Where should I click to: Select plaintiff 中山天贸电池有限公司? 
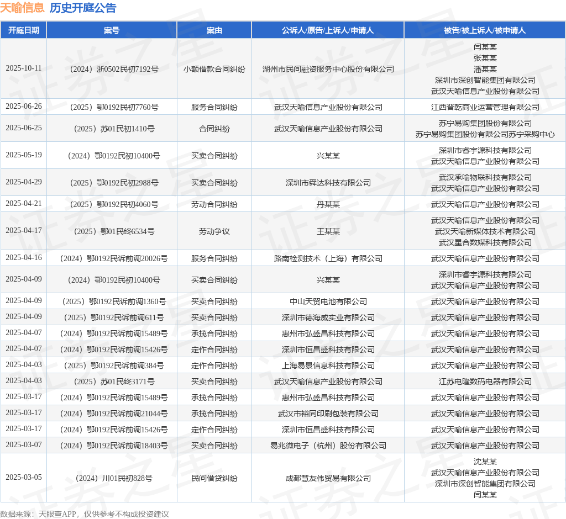point(328,301)
